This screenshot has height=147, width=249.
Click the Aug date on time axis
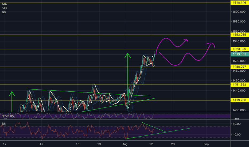tap(125, 144)
